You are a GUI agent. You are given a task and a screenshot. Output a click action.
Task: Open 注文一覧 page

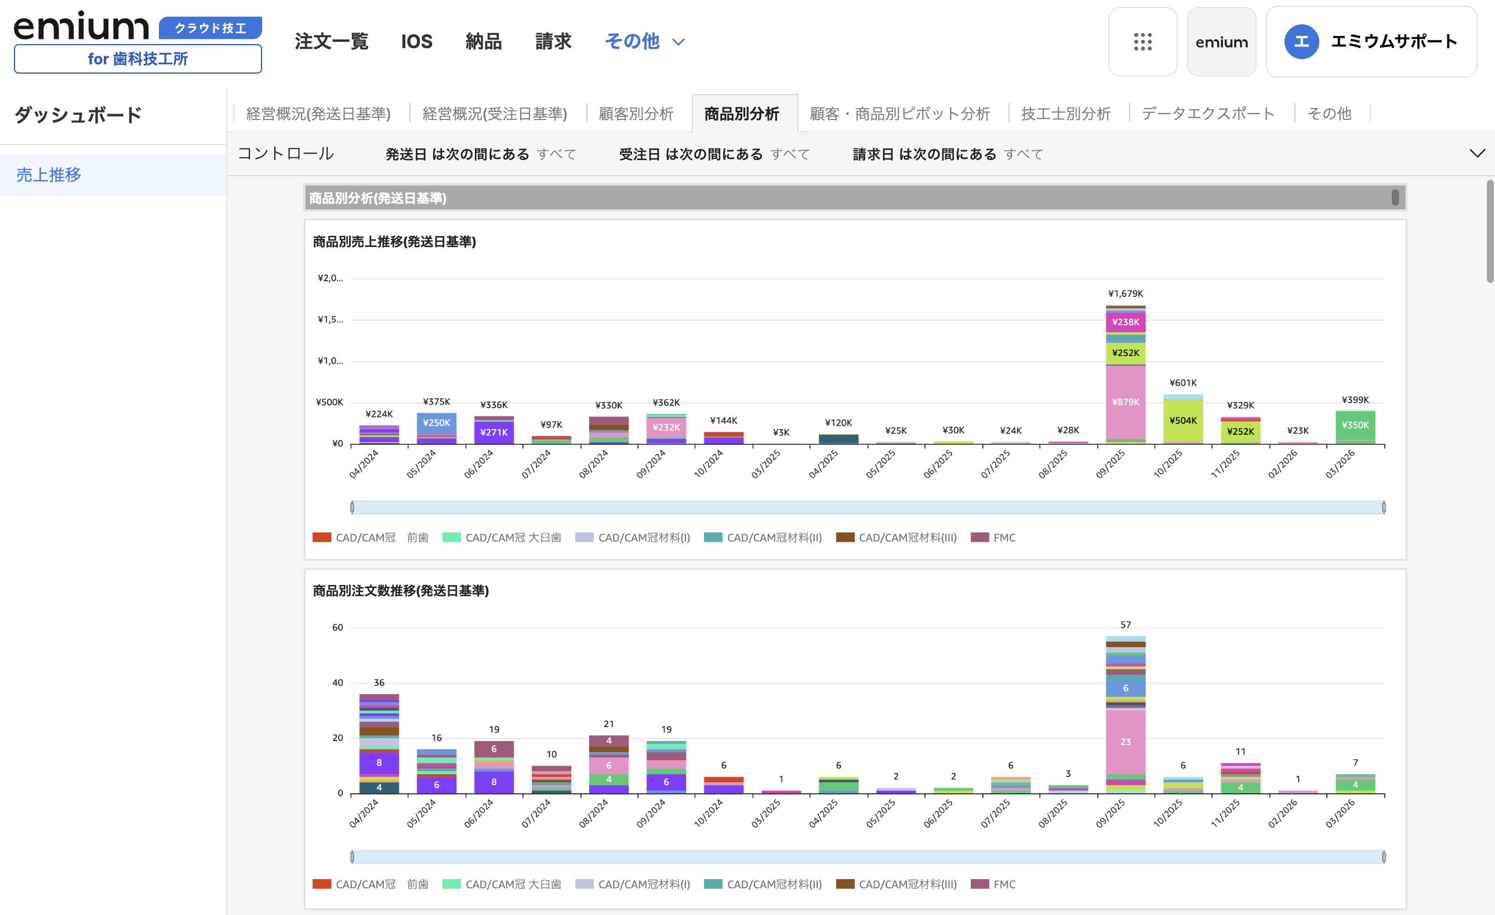[331, 41]
